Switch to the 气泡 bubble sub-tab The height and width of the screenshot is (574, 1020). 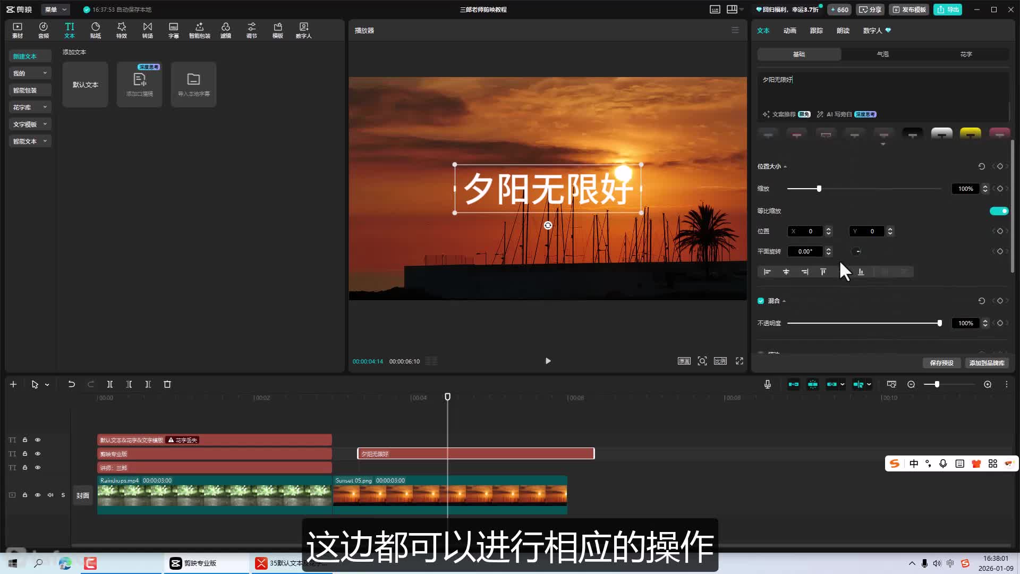(x=882, y=54)
